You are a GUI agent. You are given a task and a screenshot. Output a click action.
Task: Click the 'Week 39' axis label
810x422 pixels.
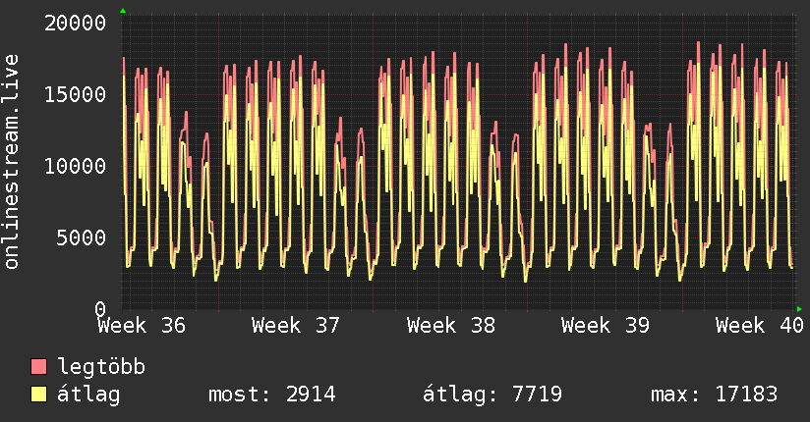[606, 326]
